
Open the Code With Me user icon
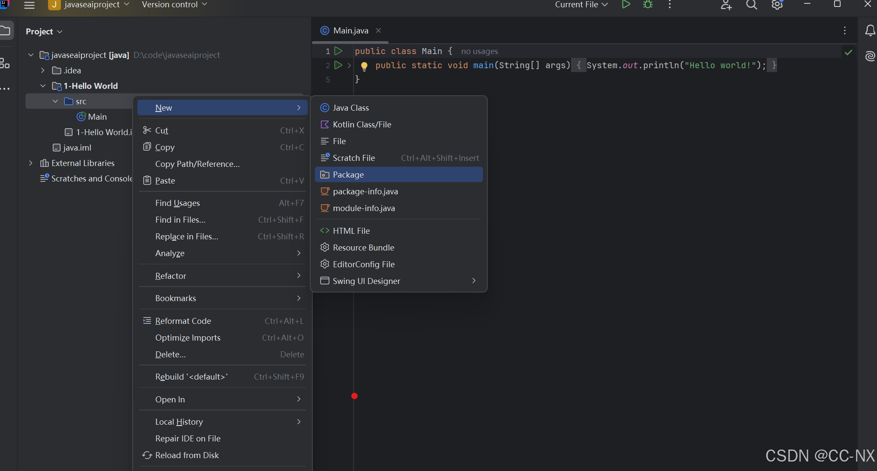click(726, 5)
